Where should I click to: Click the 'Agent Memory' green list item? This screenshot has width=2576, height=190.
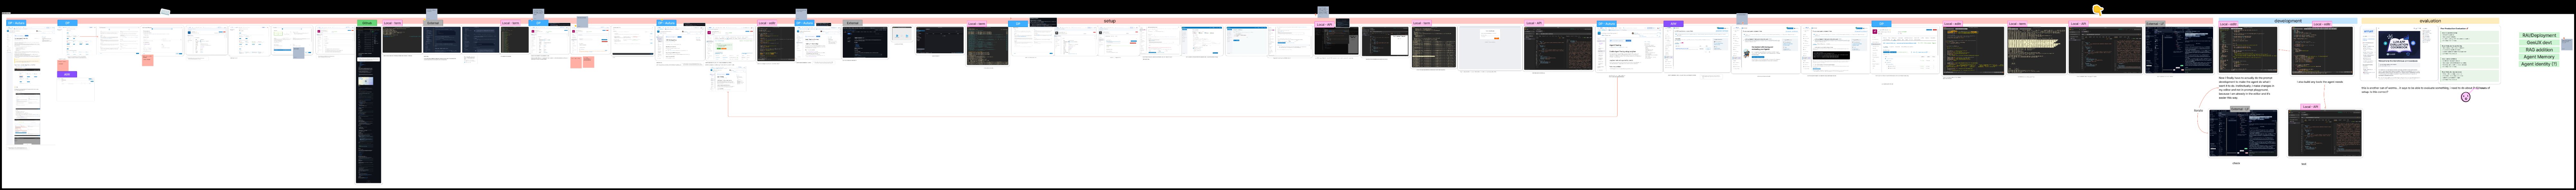2539,57
